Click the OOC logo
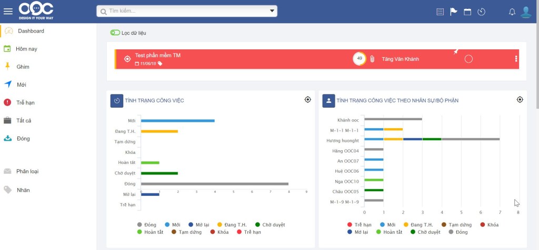Screen dimensions: 539x250 click(x=36, y=11)
